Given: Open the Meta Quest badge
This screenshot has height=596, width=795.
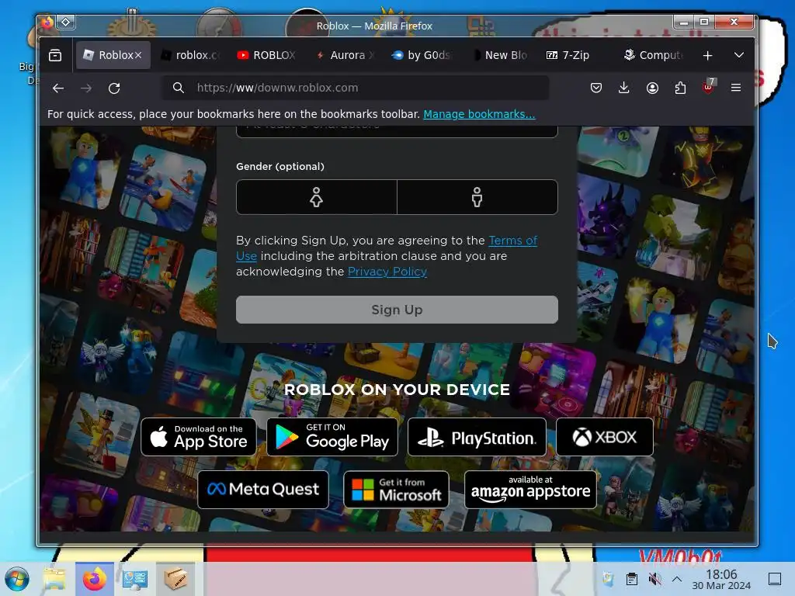Looking at the screenshot, I should coord(263,490).
